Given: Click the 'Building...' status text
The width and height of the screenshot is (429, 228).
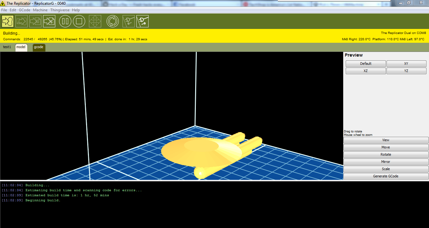Looking at the screenshot, I should pos(12,33).
